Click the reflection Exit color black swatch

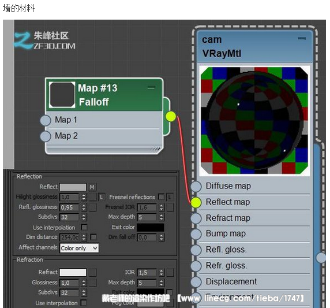coord(151,227)
